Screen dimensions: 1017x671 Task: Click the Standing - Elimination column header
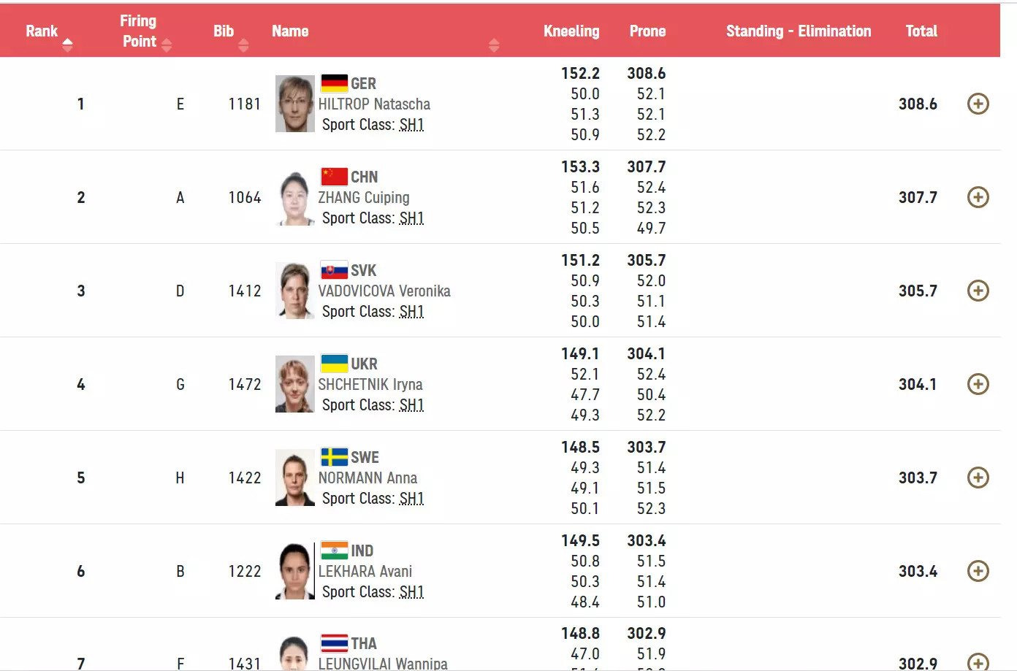click(798, 31)
